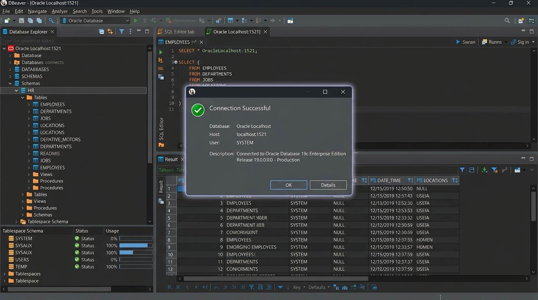Click the filter icon on the LOCATIONS column
538x300 pixels.
455,180
